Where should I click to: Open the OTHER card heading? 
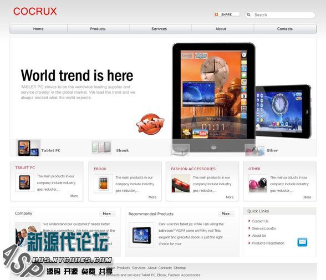pyautogui.click(x=254, y=169)
